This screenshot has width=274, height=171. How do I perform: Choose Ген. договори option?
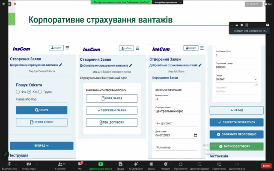[x=112, y=122]
